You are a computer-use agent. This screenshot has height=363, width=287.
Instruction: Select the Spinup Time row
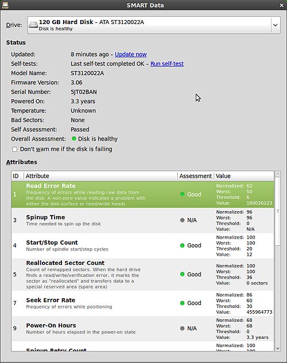tap(142, 220)
